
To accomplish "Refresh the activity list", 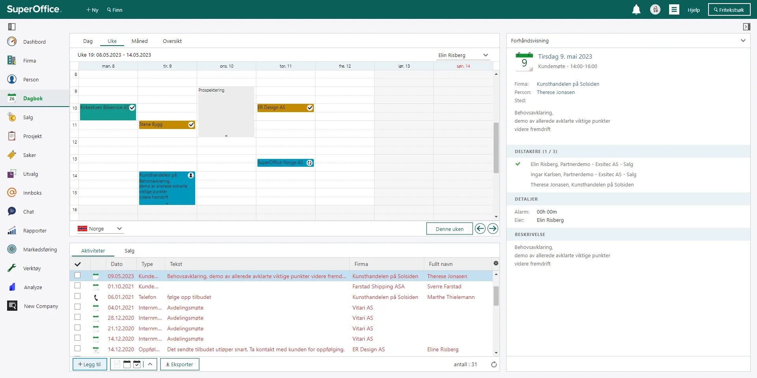I will click(494, 364).
